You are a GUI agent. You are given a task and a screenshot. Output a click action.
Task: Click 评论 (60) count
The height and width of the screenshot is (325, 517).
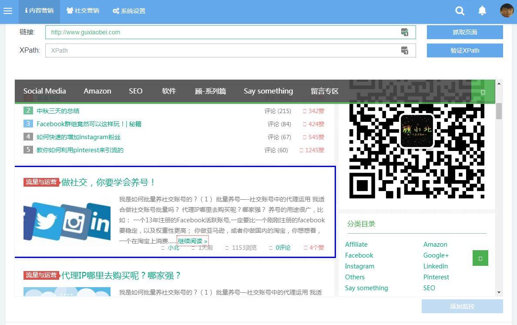(x=276, y=150)
